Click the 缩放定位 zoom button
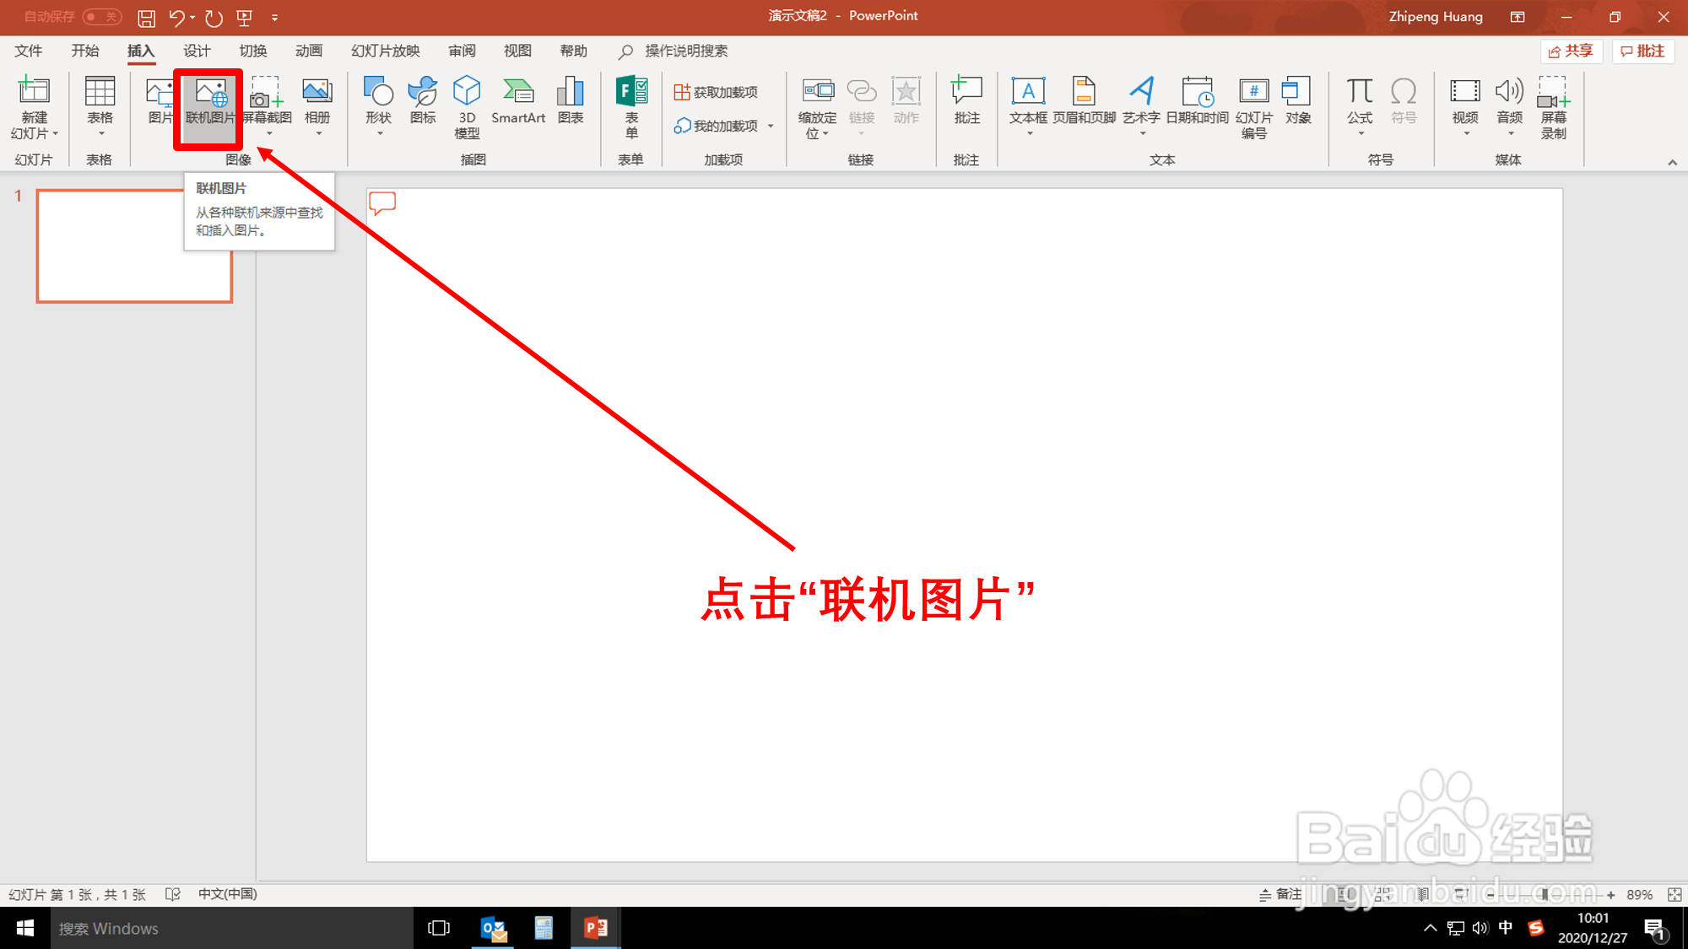The height and width of the screenshot is (949, 1688). (x=817, y=108)
